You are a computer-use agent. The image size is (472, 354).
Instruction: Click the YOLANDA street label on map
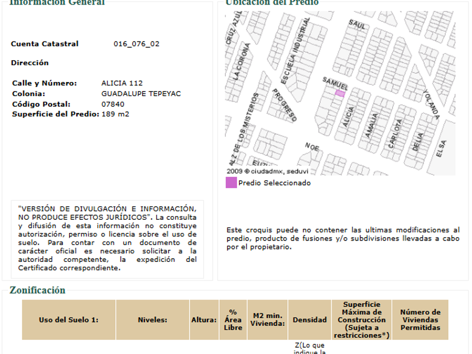432,105
